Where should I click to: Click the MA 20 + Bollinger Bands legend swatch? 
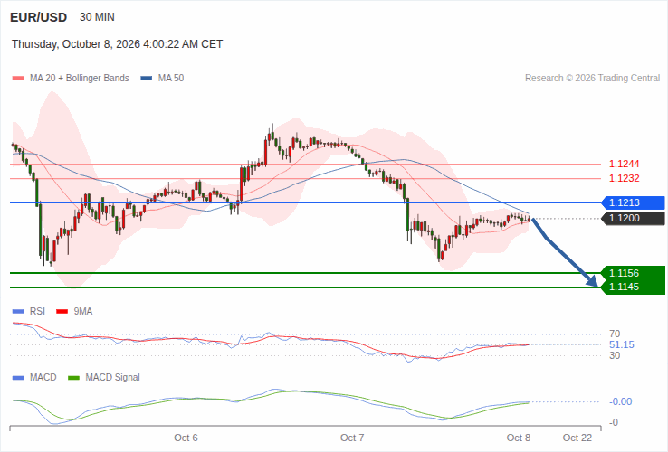point(18,79)
